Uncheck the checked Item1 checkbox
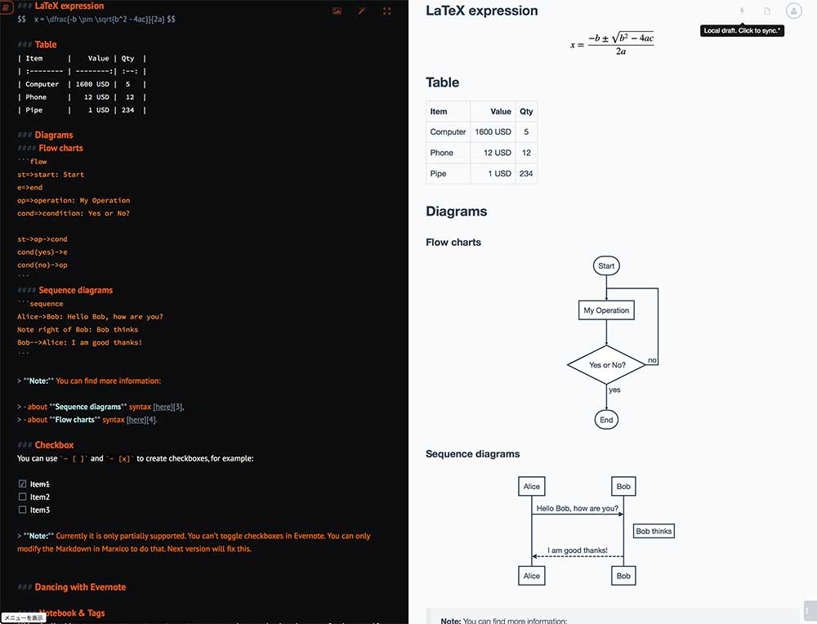The height and width of the screenshot is (624, 817). tap(22, 484)
